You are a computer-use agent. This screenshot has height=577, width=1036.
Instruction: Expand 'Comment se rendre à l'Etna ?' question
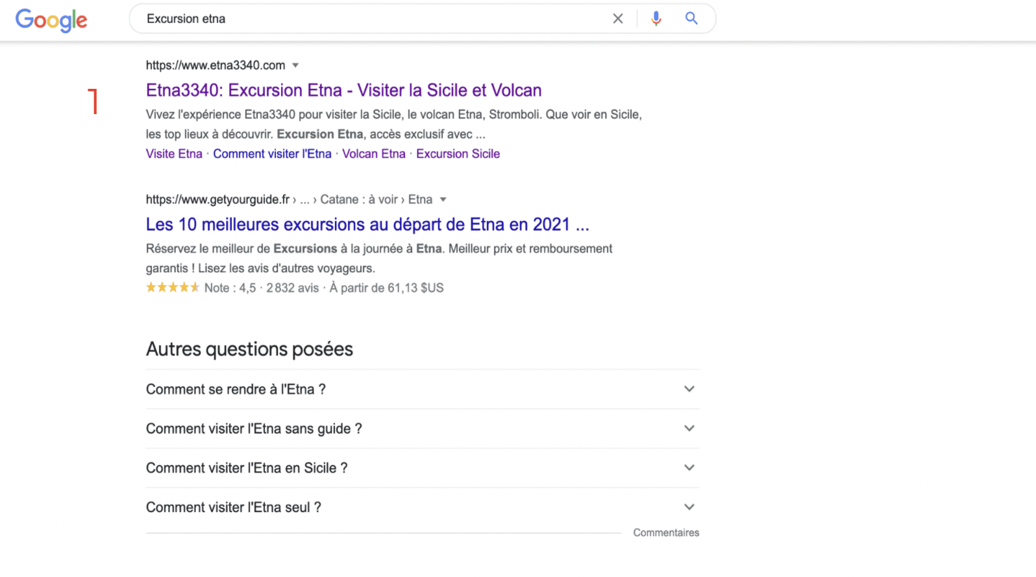point(423,389)
